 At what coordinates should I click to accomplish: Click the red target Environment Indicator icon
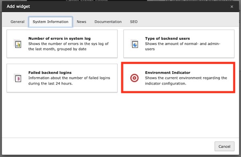pyautogui.click(x=134, y=78)
